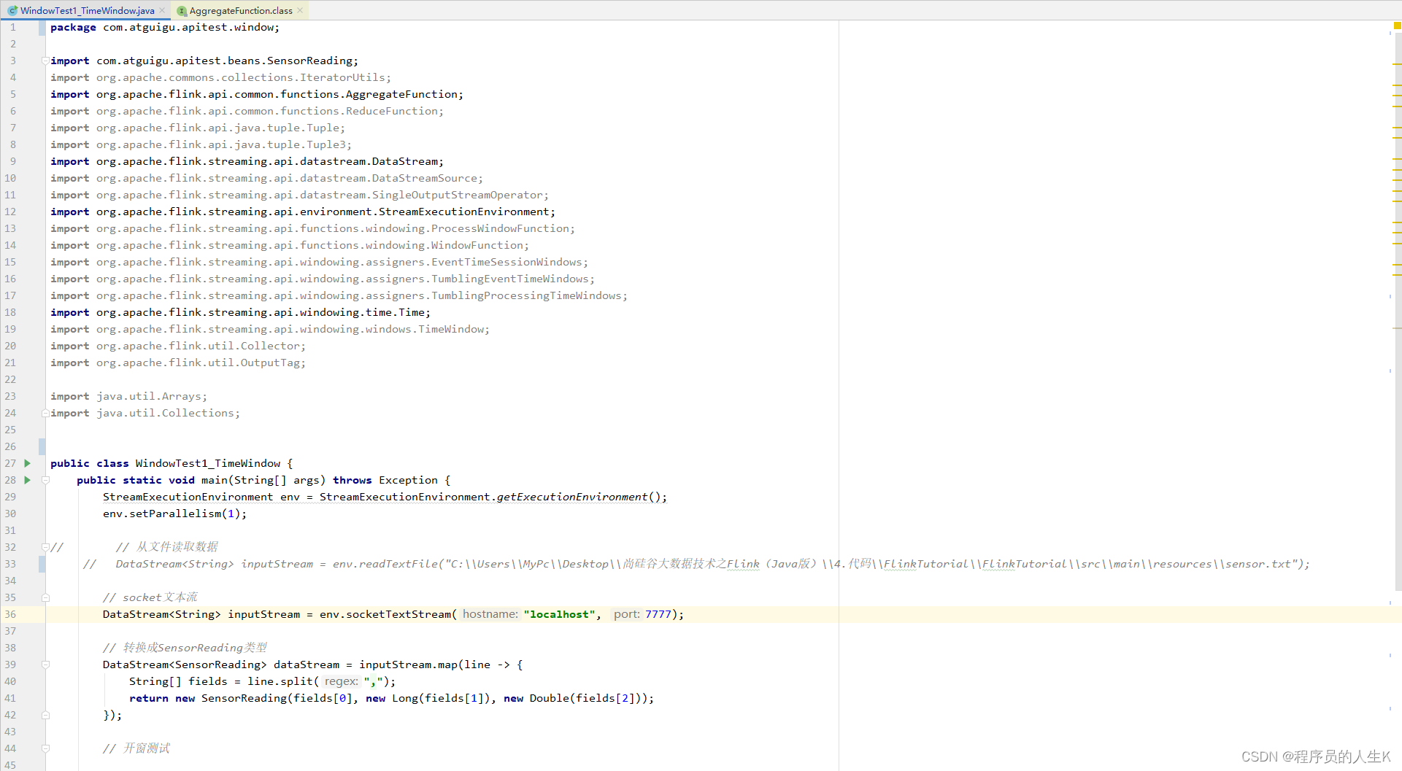
Task: Click the regex parameter hint
Action: [x=342, y=681]
